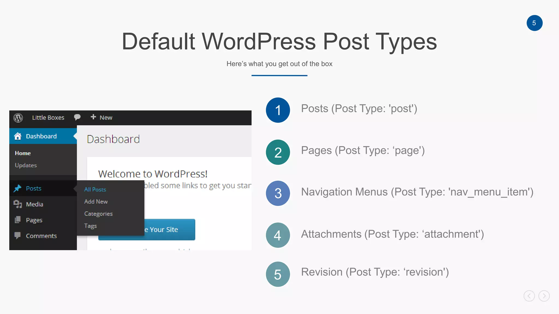The height and width of the screenshot is (314, 559).
Task: Choose Tags from Posts flyout
Action: pos(90,226)
